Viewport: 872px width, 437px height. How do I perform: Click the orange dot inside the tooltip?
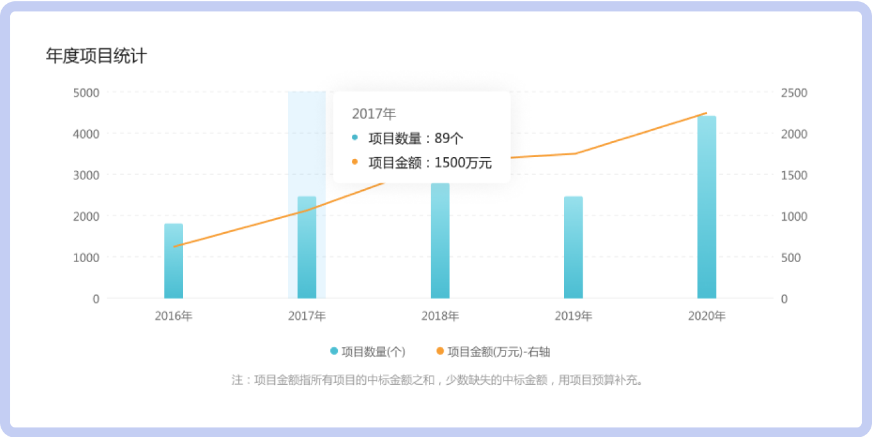(x=354, y=163)
